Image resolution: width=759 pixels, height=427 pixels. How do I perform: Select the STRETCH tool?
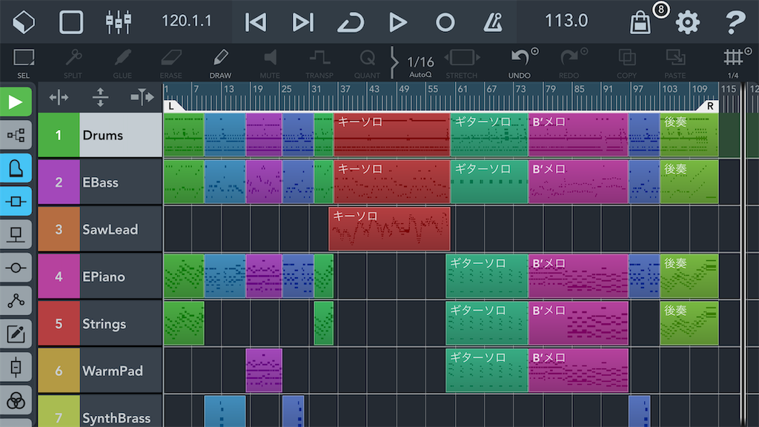point(462,63)
